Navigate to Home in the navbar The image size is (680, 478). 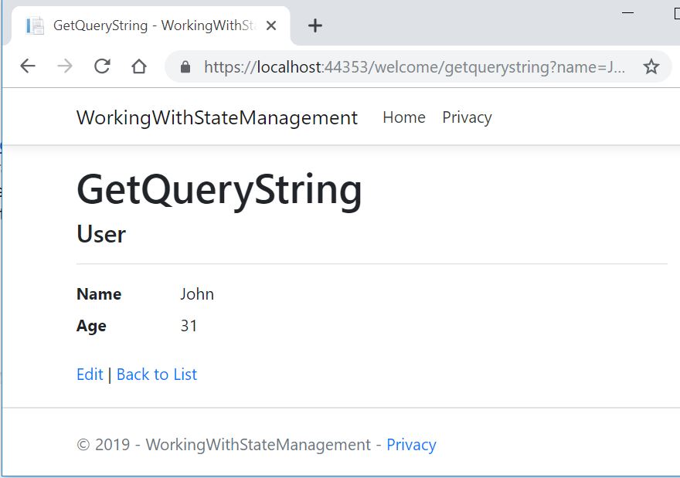404,117
